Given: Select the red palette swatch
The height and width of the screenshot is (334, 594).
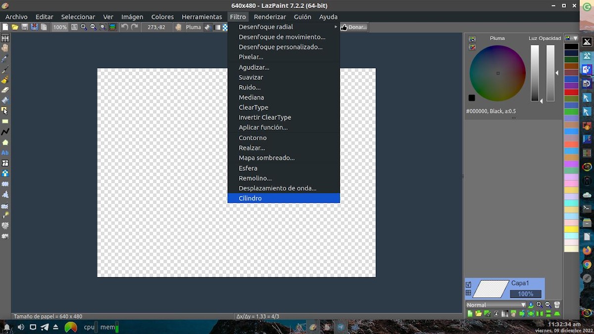Looking at the screenshot, I should click(x=571, y=92).
